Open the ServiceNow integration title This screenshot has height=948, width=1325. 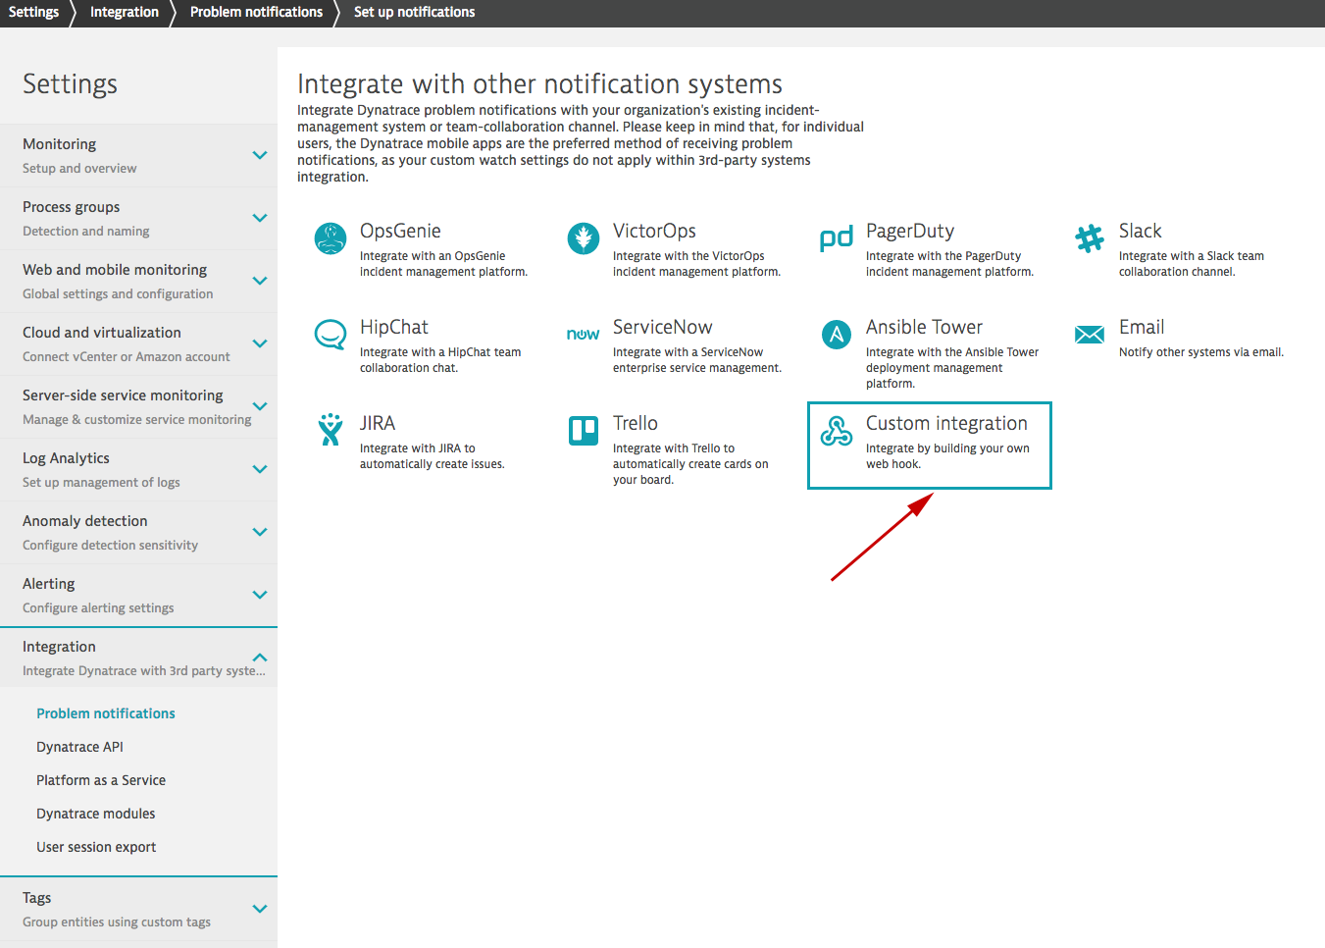pos(663,327)
